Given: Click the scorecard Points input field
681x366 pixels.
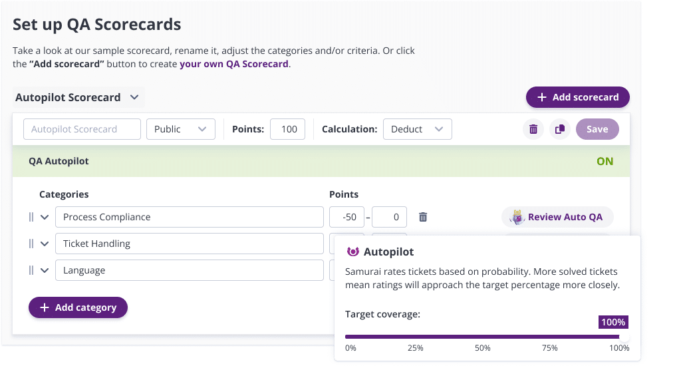Looking at the screenshot, I should tap(289, 129).
